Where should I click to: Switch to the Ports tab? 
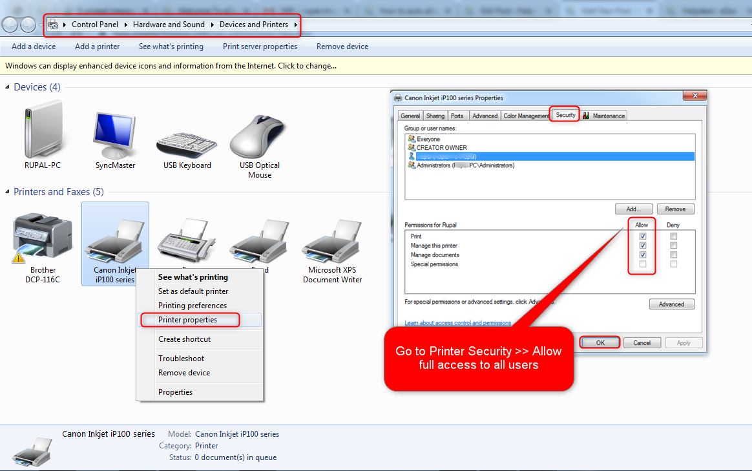pos(457,116)
